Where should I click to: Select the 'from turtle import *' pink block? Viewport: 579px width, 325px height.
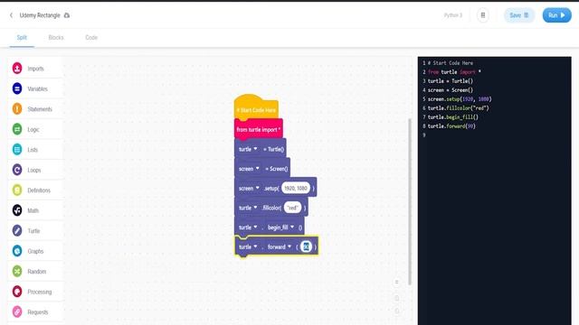pos(259,130)
